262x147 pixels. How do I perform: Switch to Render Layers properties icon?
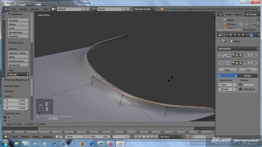coord(231,35)
